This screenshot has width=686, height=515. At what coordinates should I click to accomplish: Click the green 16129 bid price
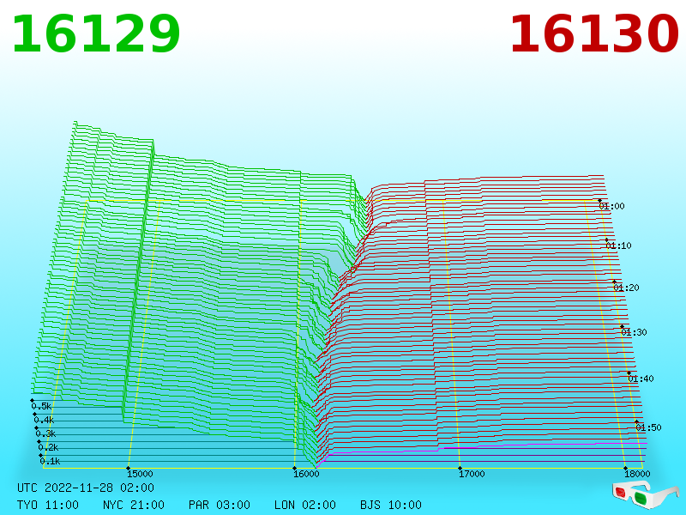click(96, 34)
